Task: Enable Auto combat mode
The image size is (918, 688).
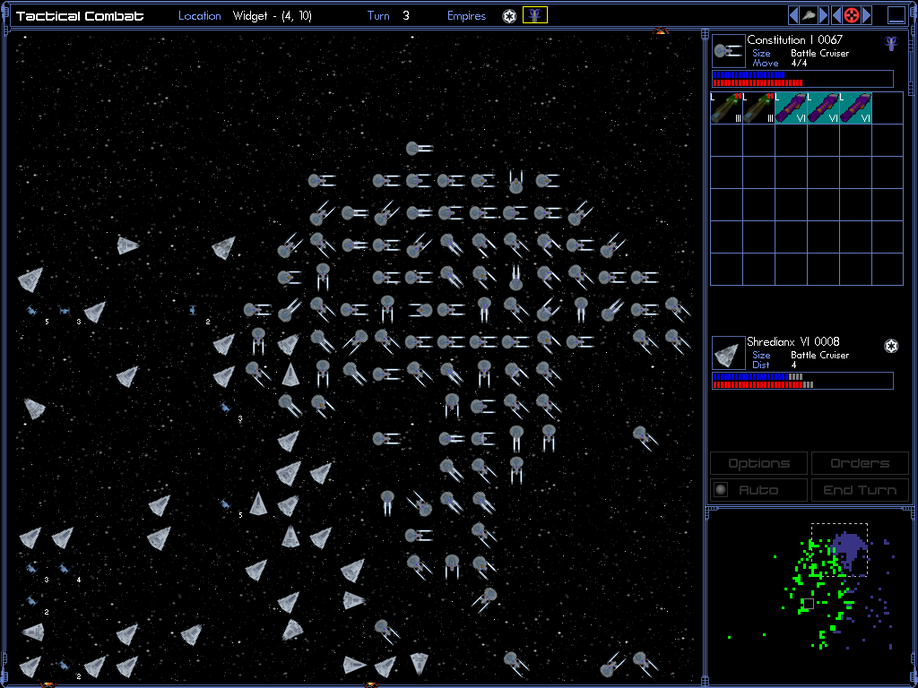Action: pyautogui.click(x=758, y=490)
